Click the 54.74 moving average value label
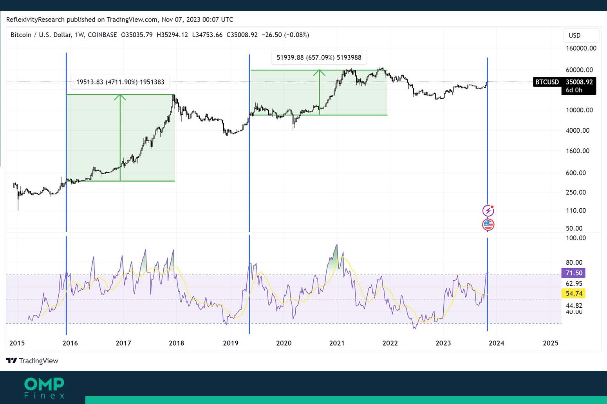 tap(574, 293)
